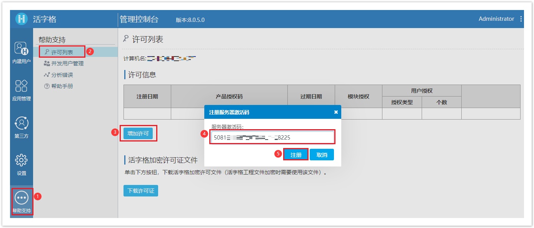The image size is (534, 228).
Task: Select 并发用户管理 in the help menu
Action: (63, 63)
